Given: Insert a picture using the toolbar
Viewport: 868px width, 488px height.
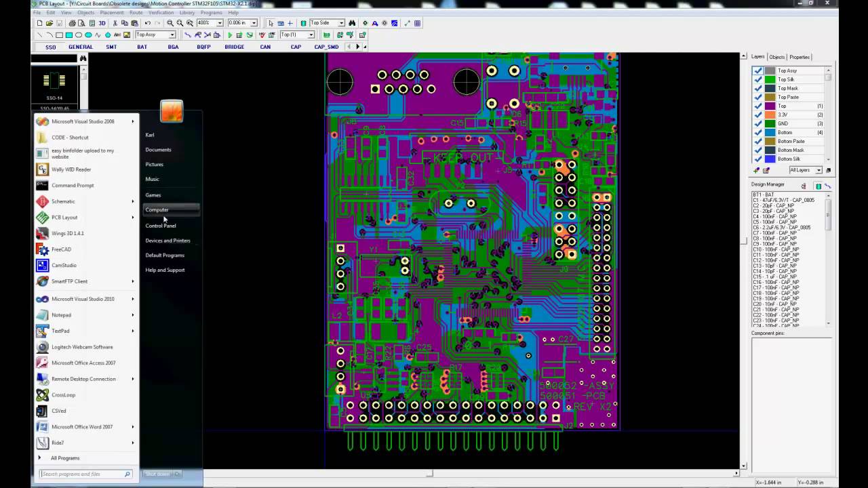Looking at the screenshot, I should click(127, 35).
